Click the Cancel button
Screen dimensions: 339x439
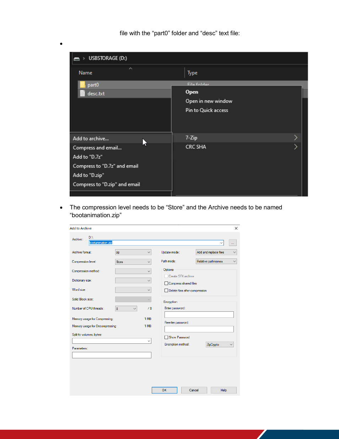click(x=194, y=390)
